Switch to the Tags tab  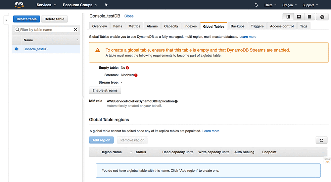coord(304,26)
